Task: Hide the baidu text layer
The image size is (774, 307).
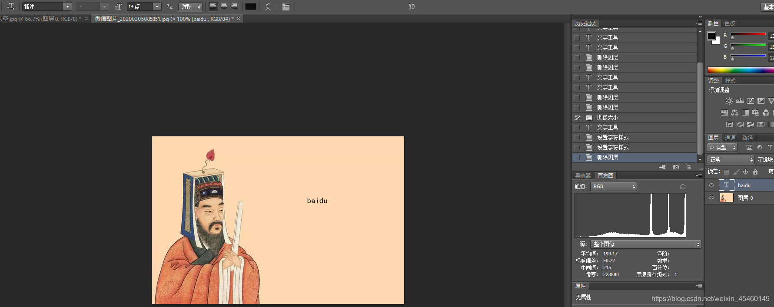Action: pos(711,185)
